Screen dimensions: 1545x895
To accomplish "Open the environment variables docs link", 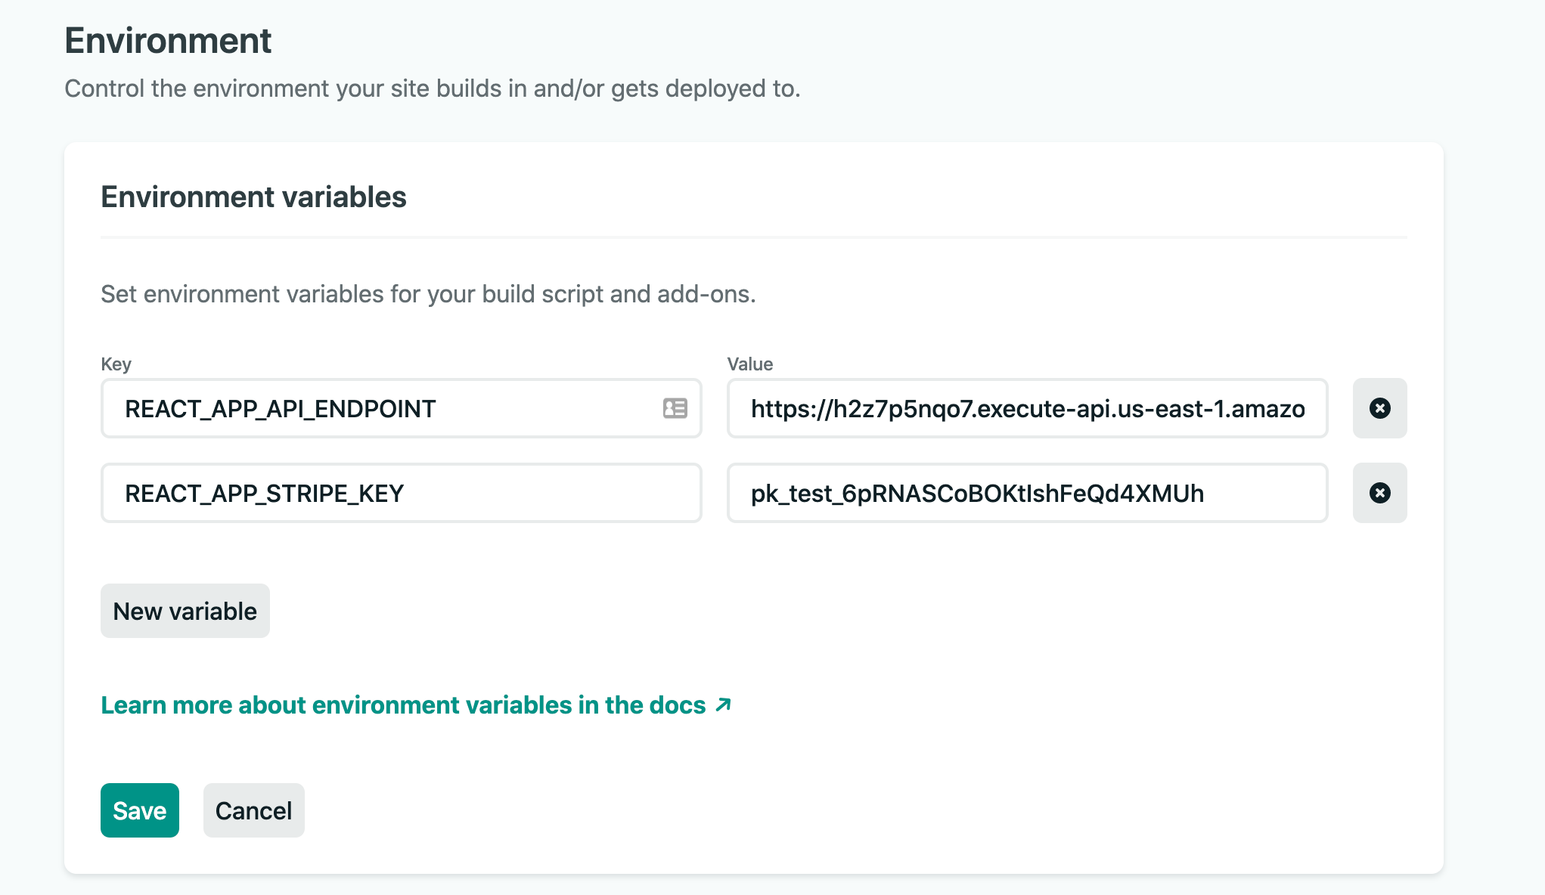I will (402, 705).
